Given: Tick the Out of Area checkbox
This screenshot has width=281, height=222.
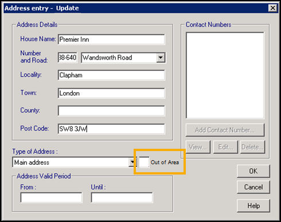Looking at the screenshot, I should (144, 162).
